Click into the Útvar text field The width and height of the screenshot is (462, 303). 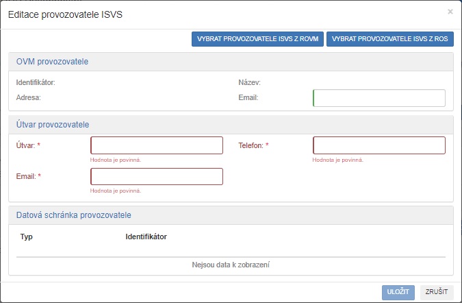[x=157, y=145]
